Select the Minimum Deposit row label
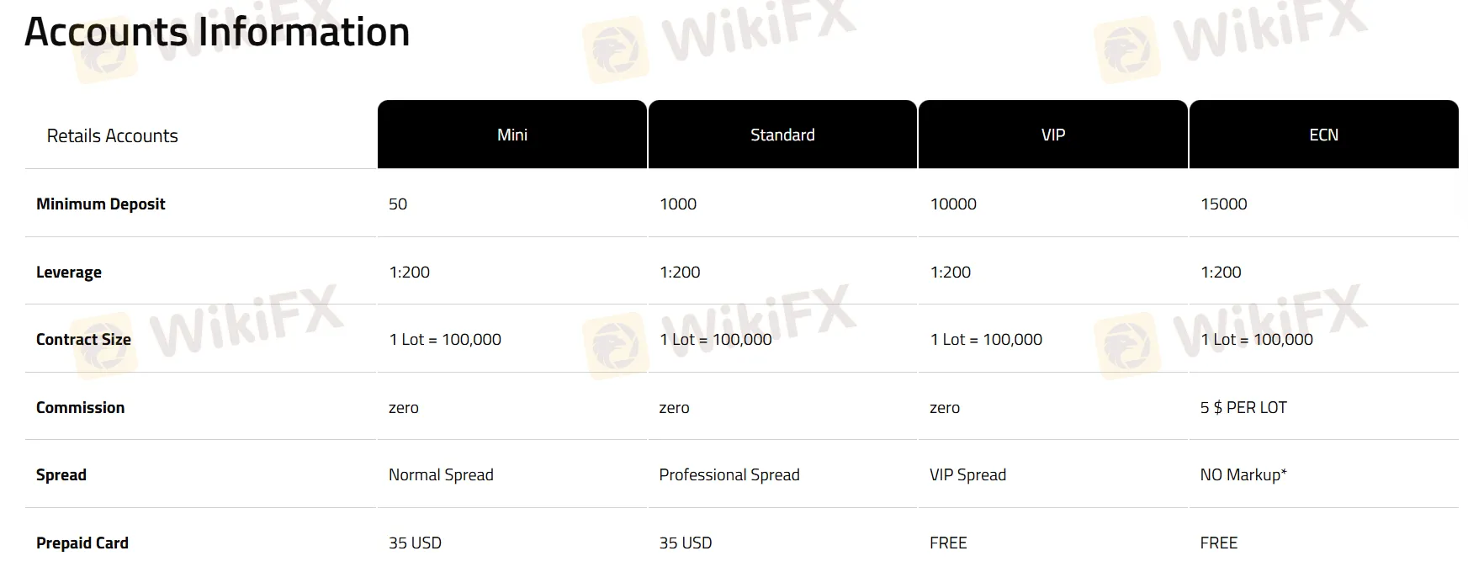This screenshot has height=572, width=1468. tap(101, 204)
